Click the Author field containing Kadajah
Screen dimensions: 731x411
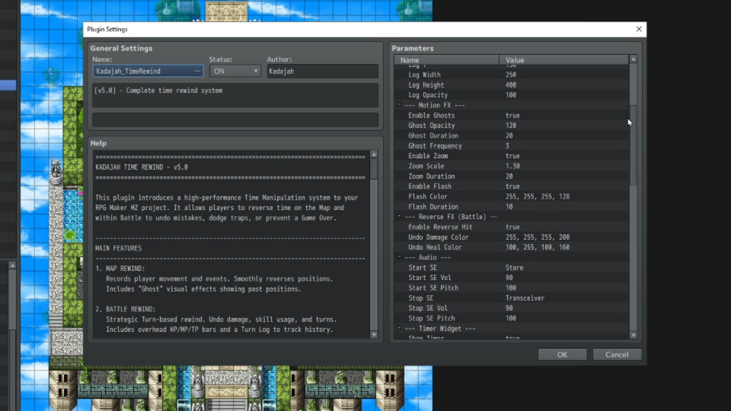(323, 71)
